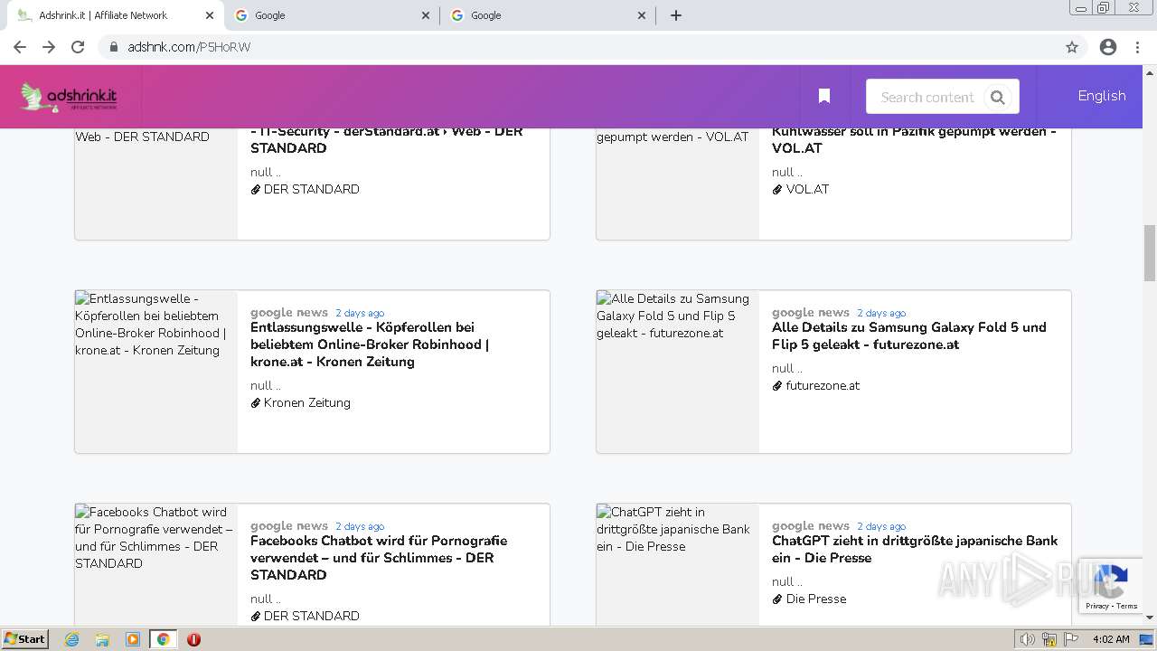Screen dimensions: 1157x651
Task: Click the address bar URL
Action: [x=189, y=47]
